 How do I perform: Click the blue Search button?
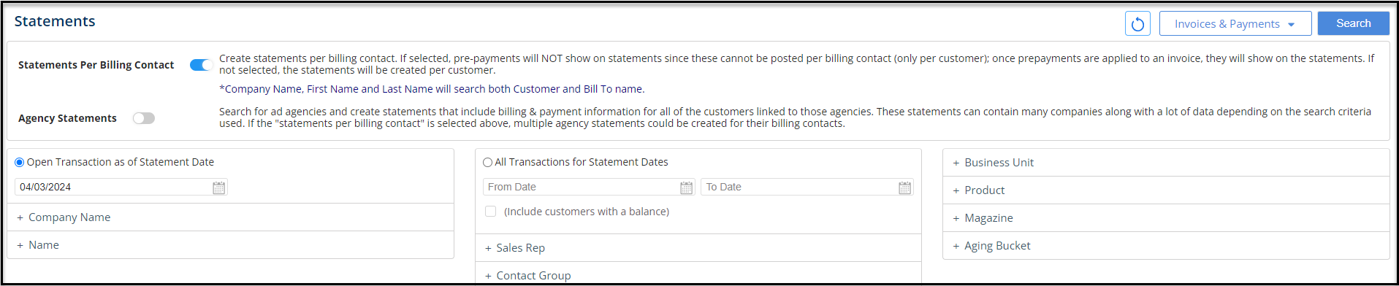tap(1354, 23)
